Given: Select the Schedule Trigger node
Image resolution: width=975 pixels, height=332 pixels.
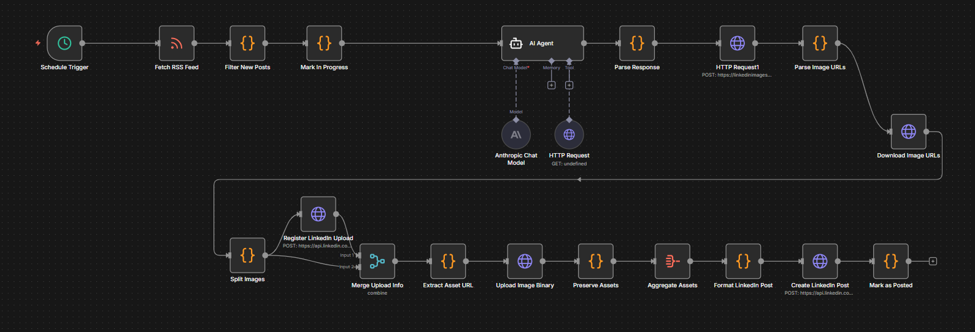Looking at the screenshot, I should tap(64, 43).
